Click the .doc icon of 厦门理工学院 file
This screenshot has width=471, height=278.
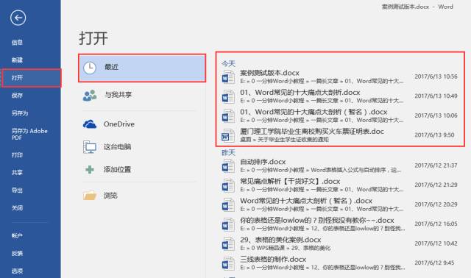coord(228,135)
